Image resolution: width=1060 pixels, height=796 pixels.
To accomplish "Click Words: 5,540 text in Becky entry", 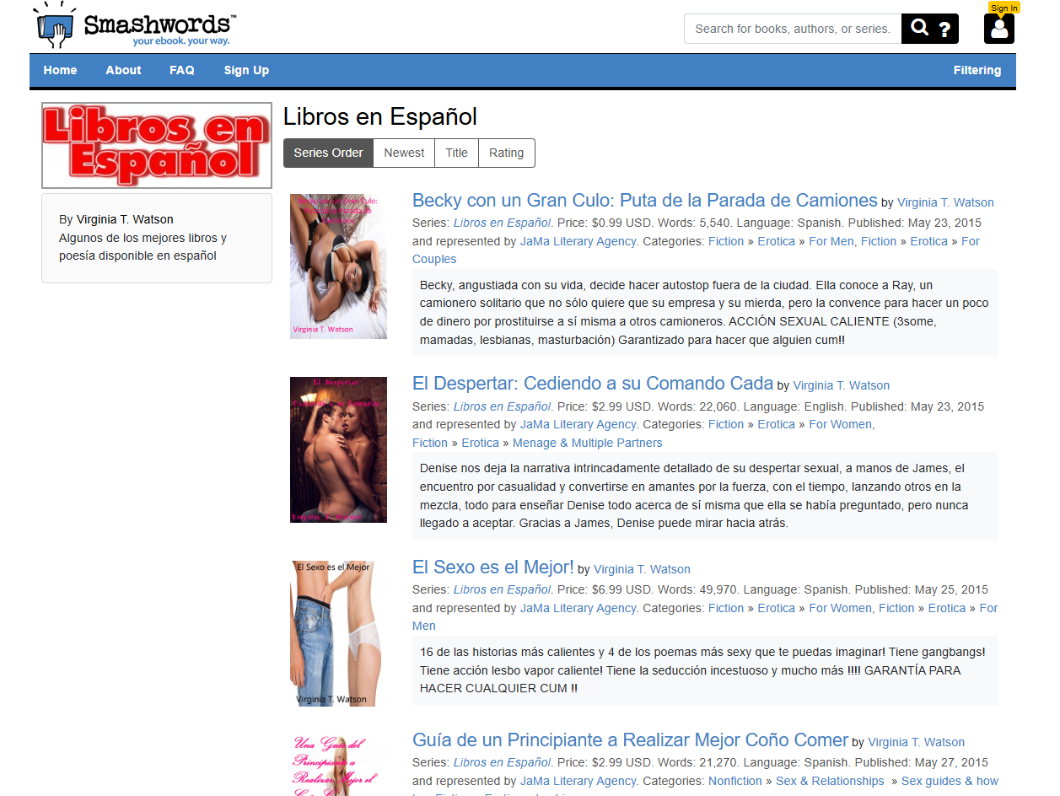I will click(x=696, y=223).
